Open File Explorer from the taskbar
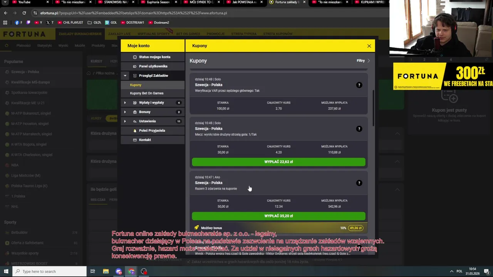 [106, 272]
